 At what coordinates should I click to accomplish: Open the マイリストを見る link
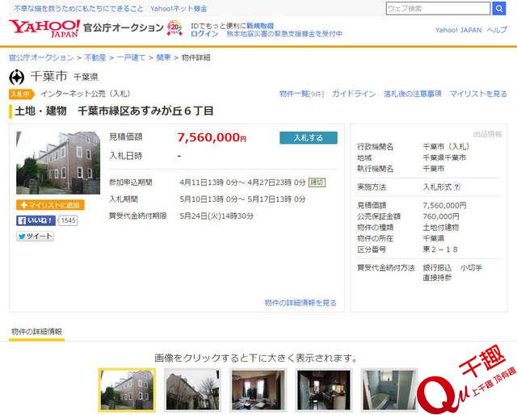point(478,94)
